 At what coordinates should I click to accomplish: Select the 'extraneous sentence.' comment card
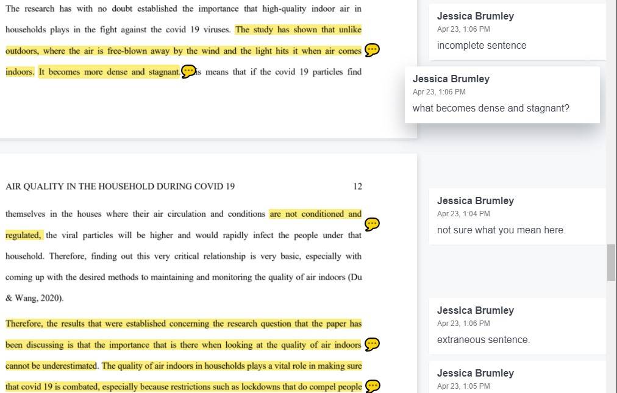click(518, 326)
